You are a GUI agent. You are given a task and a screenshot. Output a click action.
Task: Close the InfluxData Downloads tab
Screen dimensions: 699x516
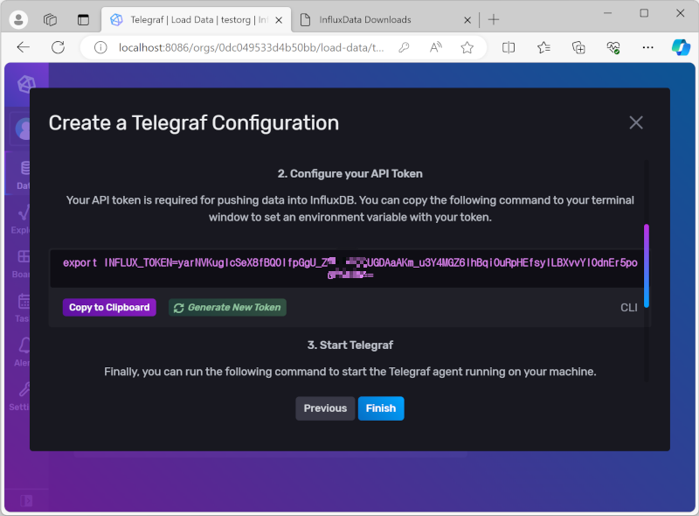467,20
